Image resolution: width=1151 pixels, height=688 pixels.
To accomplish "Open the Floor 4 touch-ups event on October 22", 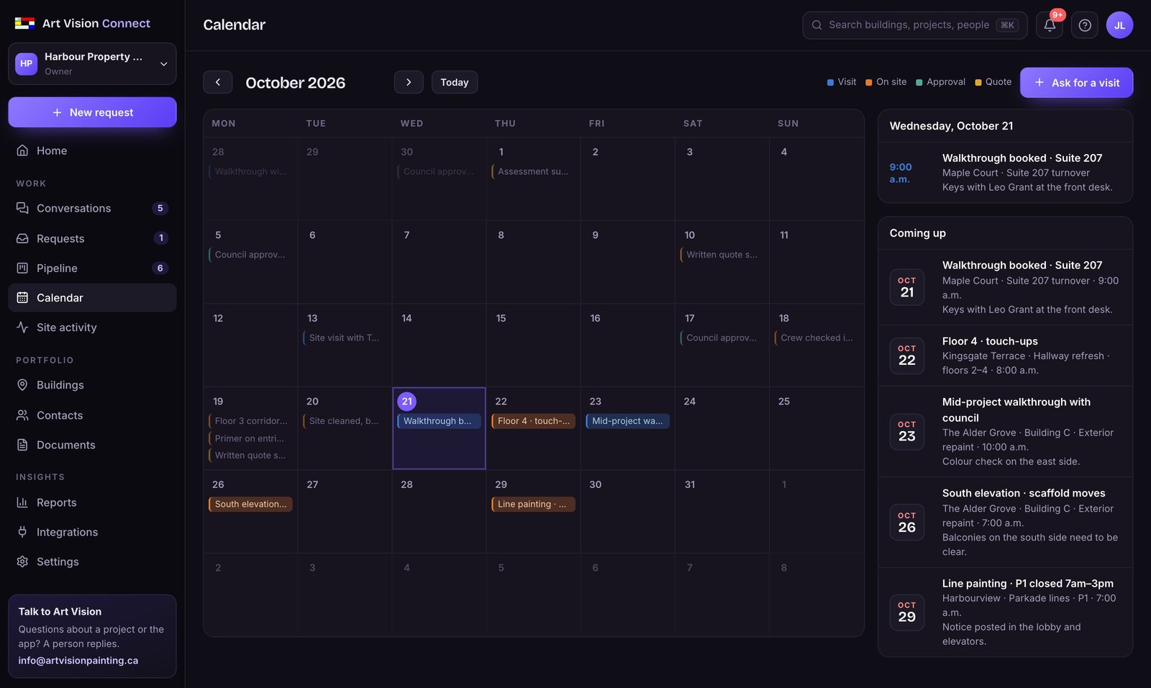I will [533, 421].
